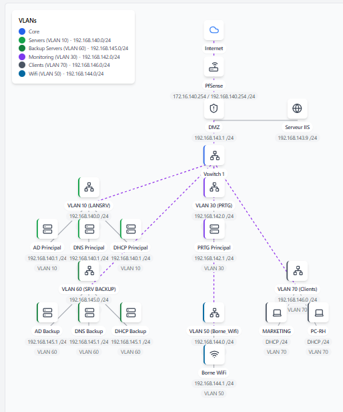Click the '192.168.144.0 /24' subnet label
Viewport: 343px width, 412px height.
point(214,342)
